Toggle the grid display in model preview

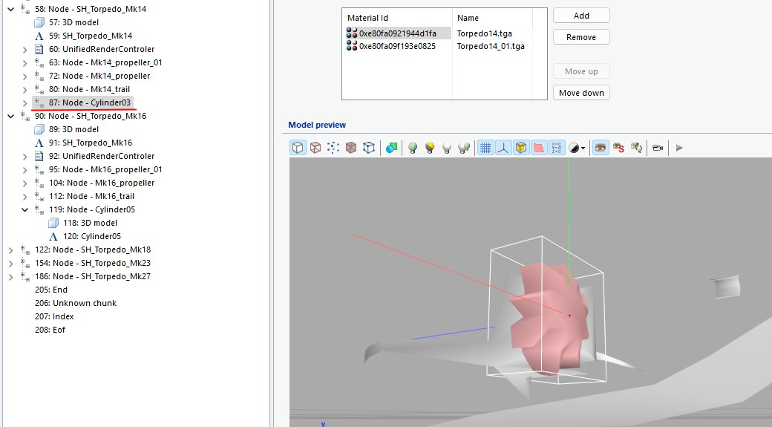point(485,148)
